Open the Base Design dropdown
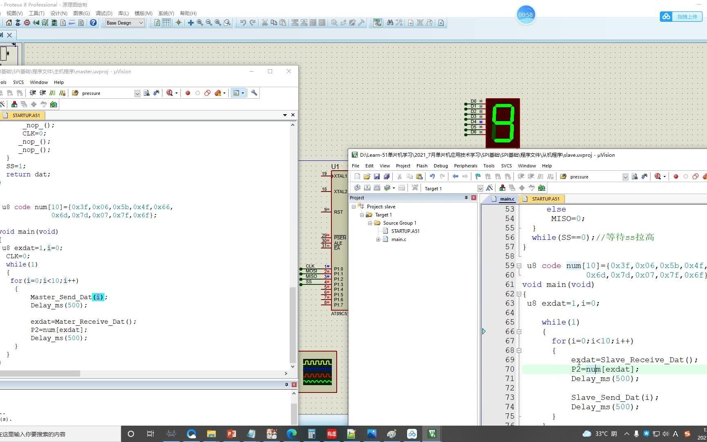This screenshot has height=442, width=707. coord(125,23)
